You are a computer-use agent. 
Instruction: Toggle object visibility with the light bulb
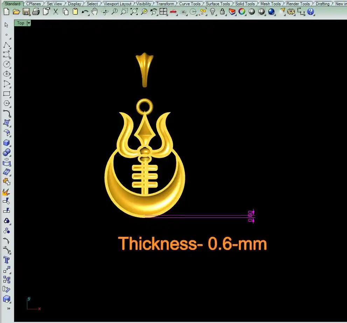[x=213, y=12]
